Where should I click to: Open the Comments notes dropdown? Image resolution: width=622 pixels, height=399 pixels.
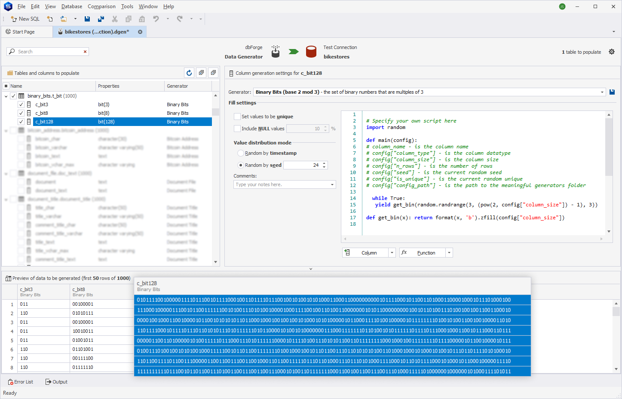pyautogui.click(x=332, y=184)
